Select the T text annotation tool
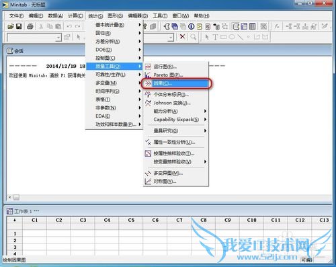Screen dimensions: 336x267 [x=215, y=37]
